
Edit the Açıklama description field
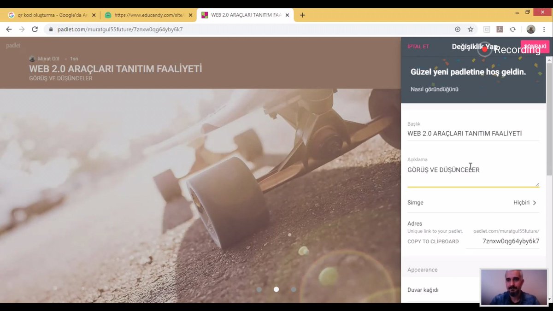[x=473, y=175]
